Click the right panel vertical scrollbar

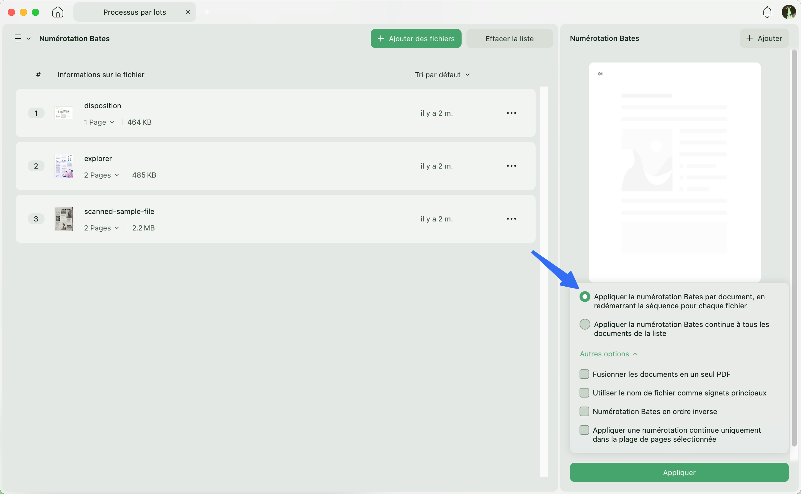[x=794, y=248]
